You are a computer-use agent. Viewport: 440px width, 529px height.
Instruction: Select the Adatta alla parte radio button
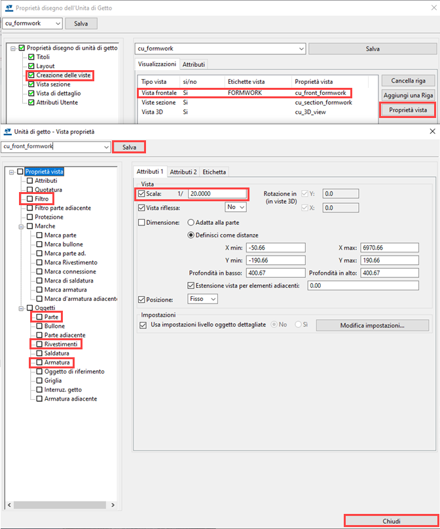(191, 223)
